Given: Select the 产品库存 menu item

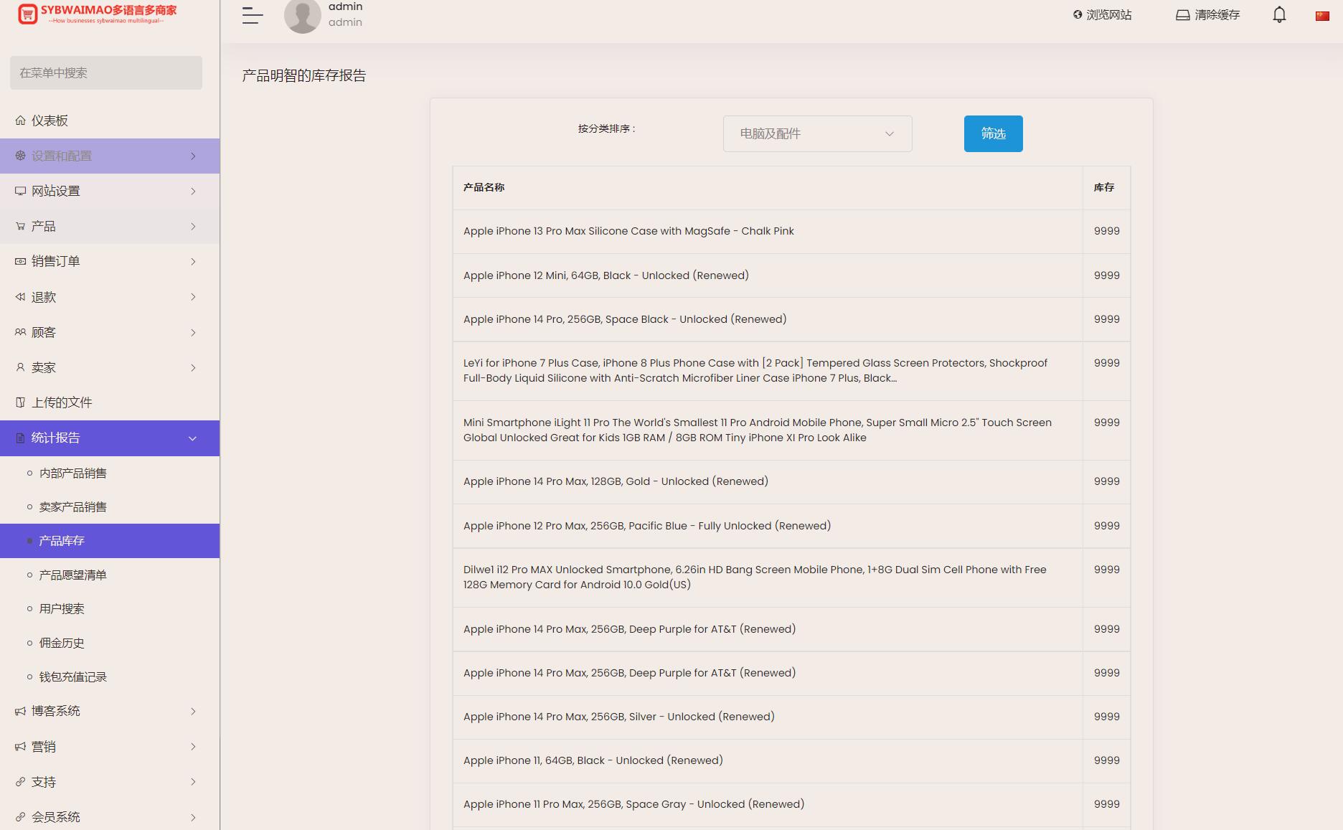Looking at the screenshot, I should [x=110, y=541].
